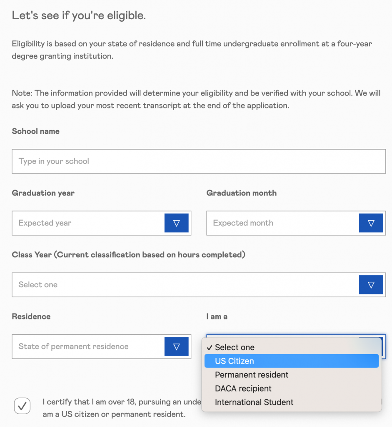Select DACA recipient option
Screen dimensions: 392x427
coord(243,389)
